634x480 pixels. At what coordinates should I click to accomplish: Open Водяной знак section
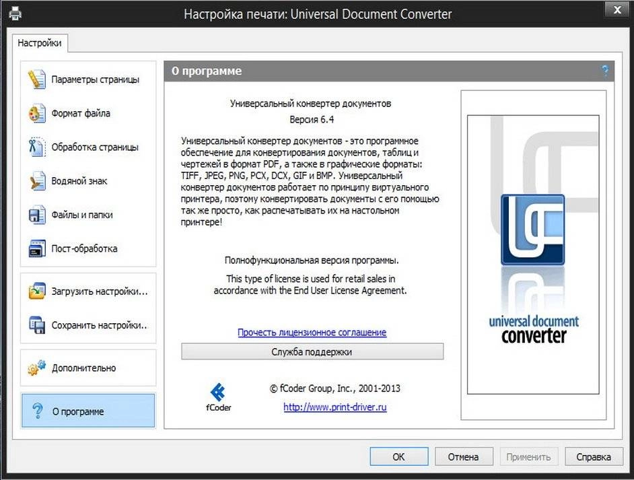coord(88,181)
